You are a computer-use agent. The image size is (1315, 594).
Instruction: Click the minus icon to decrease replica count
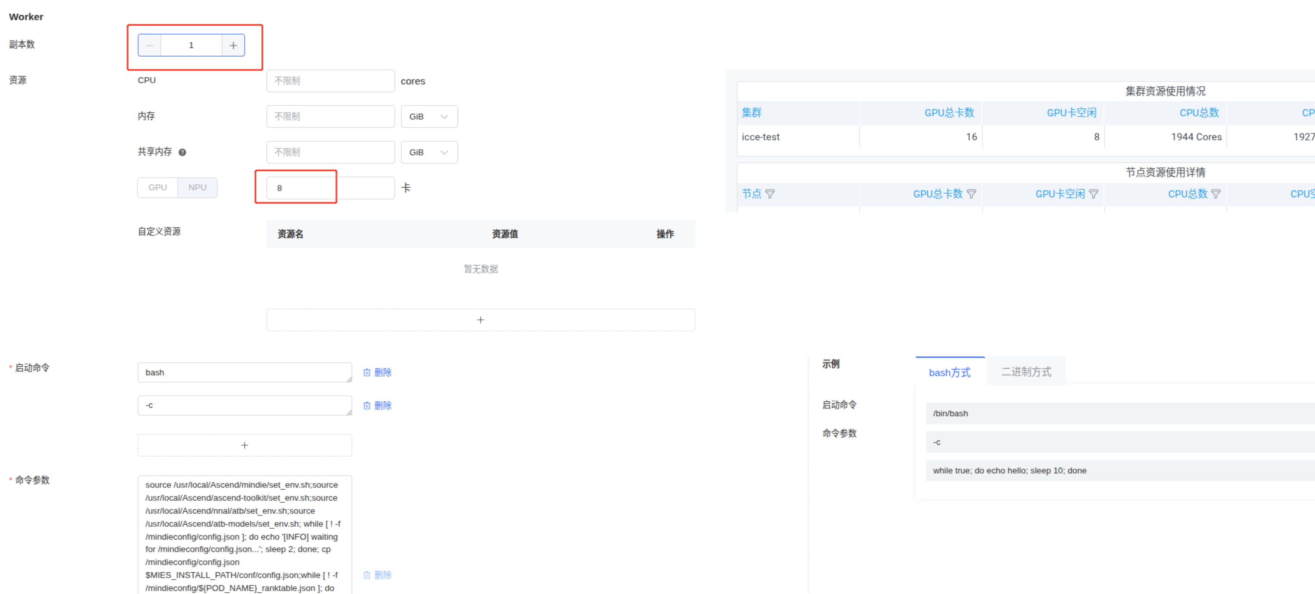[x=149, y=45]
